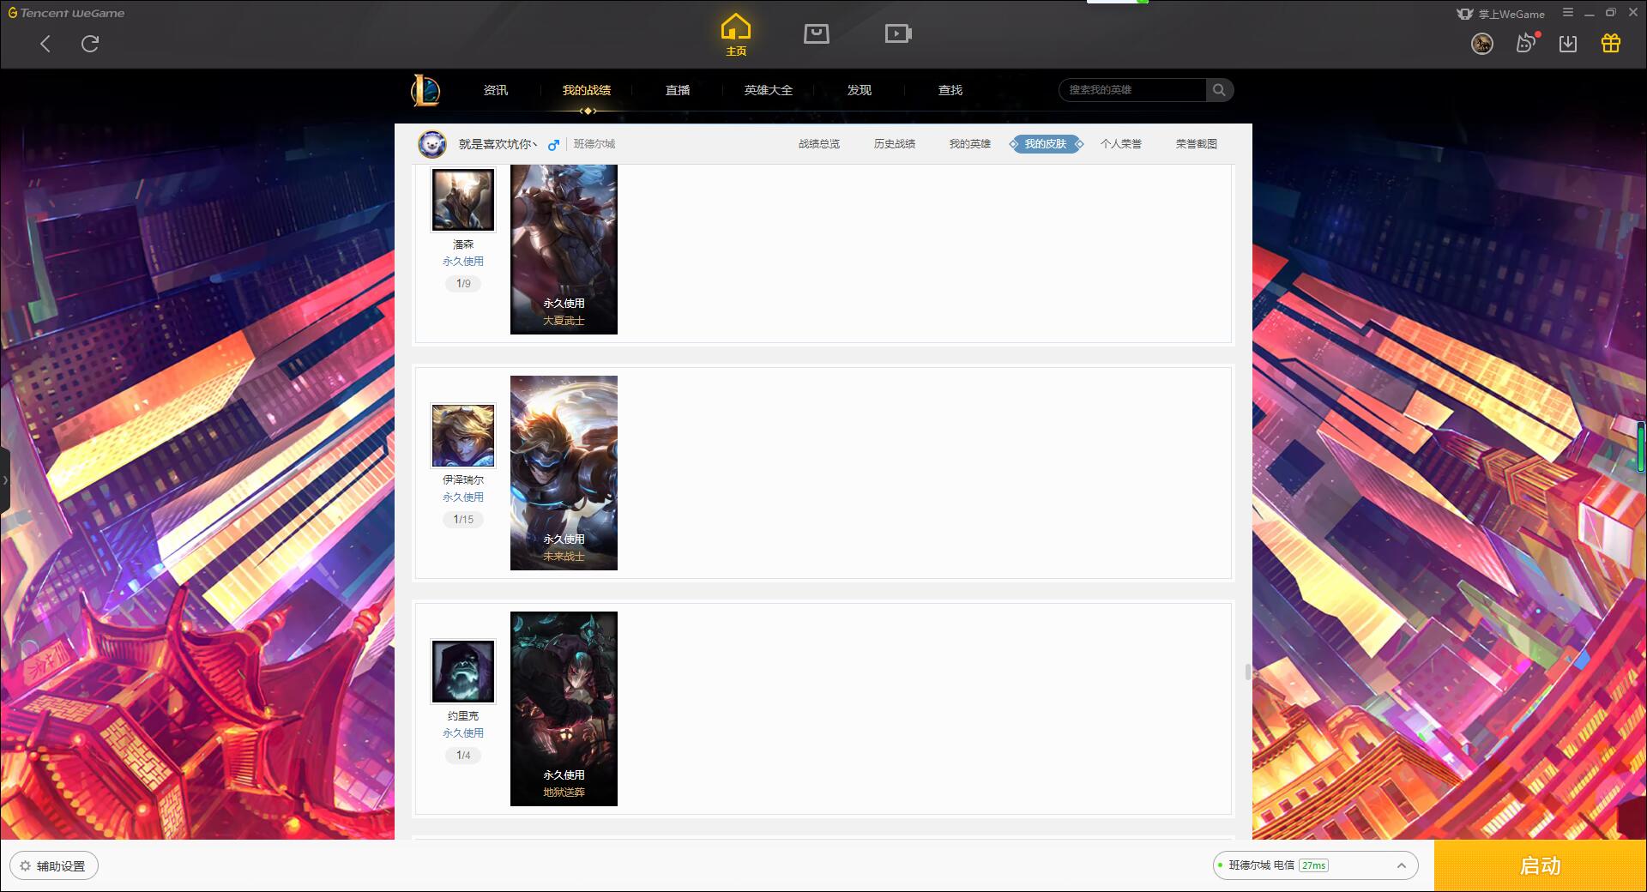Screen dimensions: 1647x892
Task: Switch to 我的英雄 sub-tab
Action: 970,144
